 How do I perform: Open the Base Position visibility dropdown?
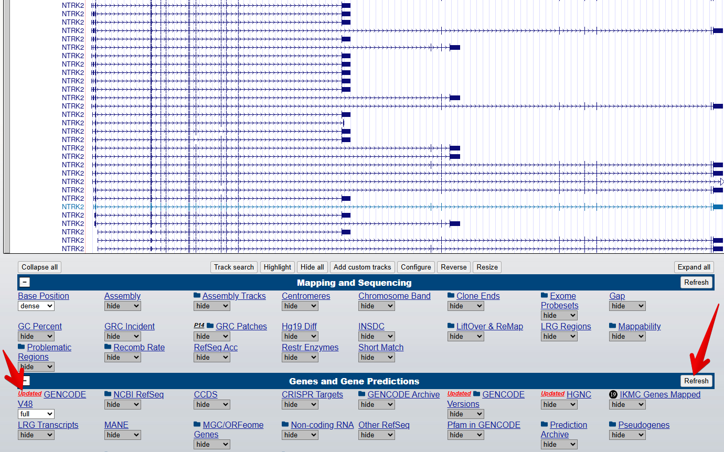point(36,306)
